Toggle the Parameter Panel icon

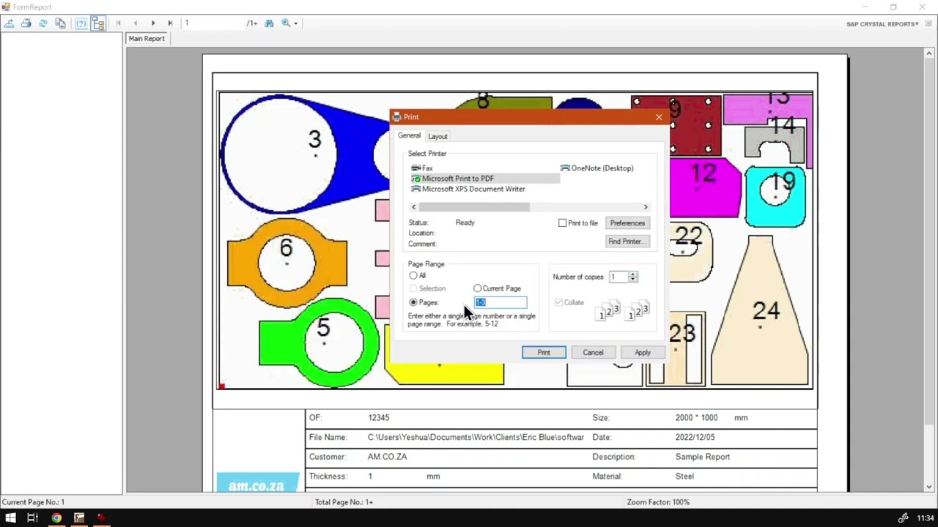[x=81, y=23]
